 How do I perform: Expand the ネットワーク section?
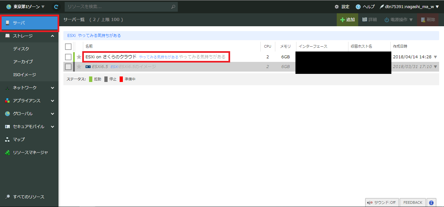(53, 88)
